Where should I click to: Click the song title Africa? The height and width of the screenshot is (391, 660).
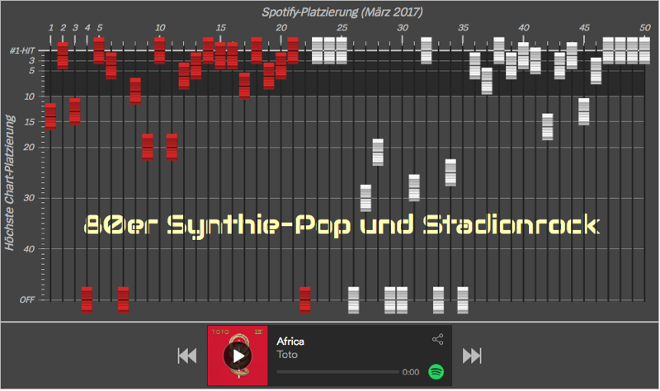click(290, 342)
